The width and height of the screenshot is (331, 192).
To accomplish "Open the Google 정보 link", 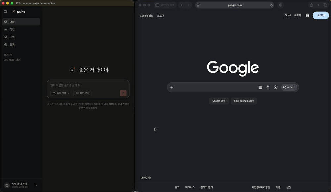I will pyautogui.click(x=147, y=16).
